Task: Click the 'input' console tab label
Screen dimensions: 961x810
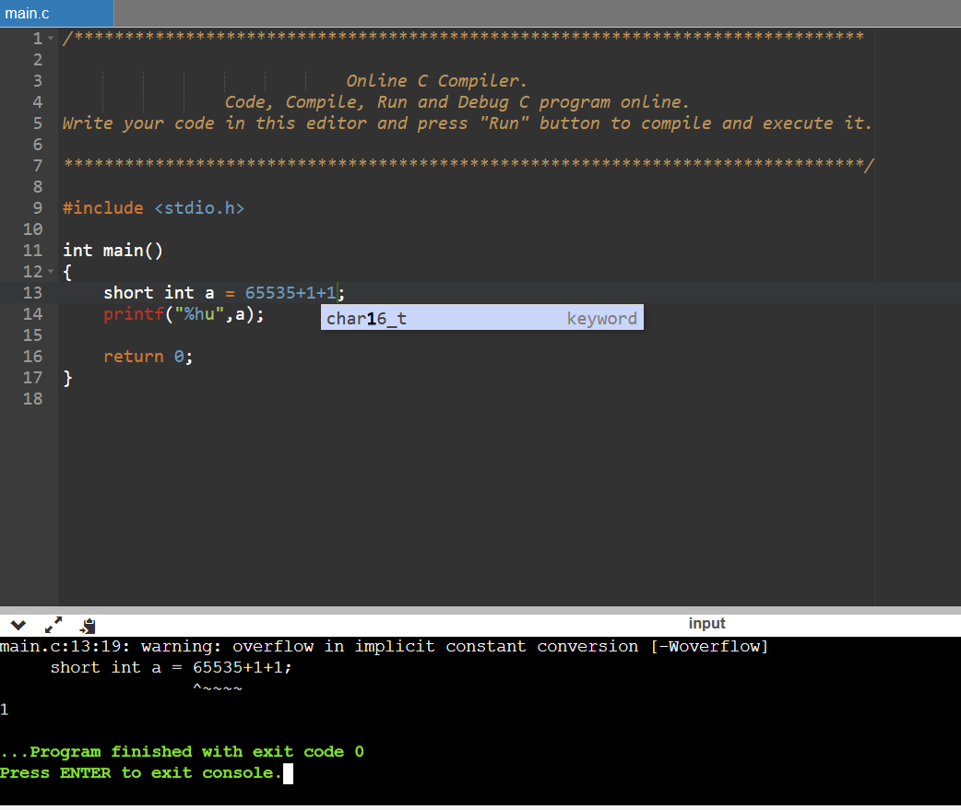Action: (x=706, y=623)
